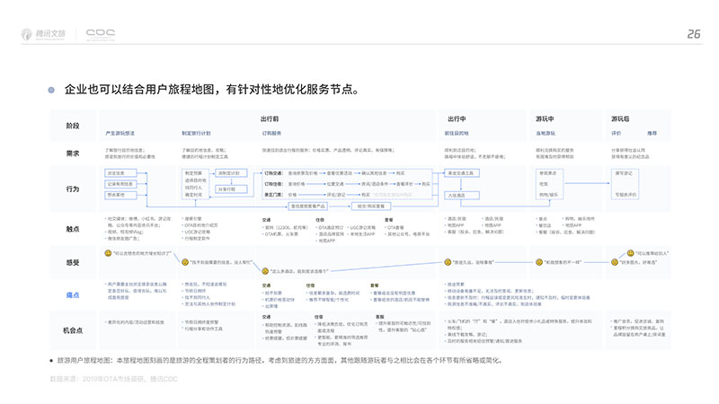Viewport: 719px width, 404px height.
Task: Click the 记录有用信息 behavior box
Action: pyautogui.click(x=120, y=184)
